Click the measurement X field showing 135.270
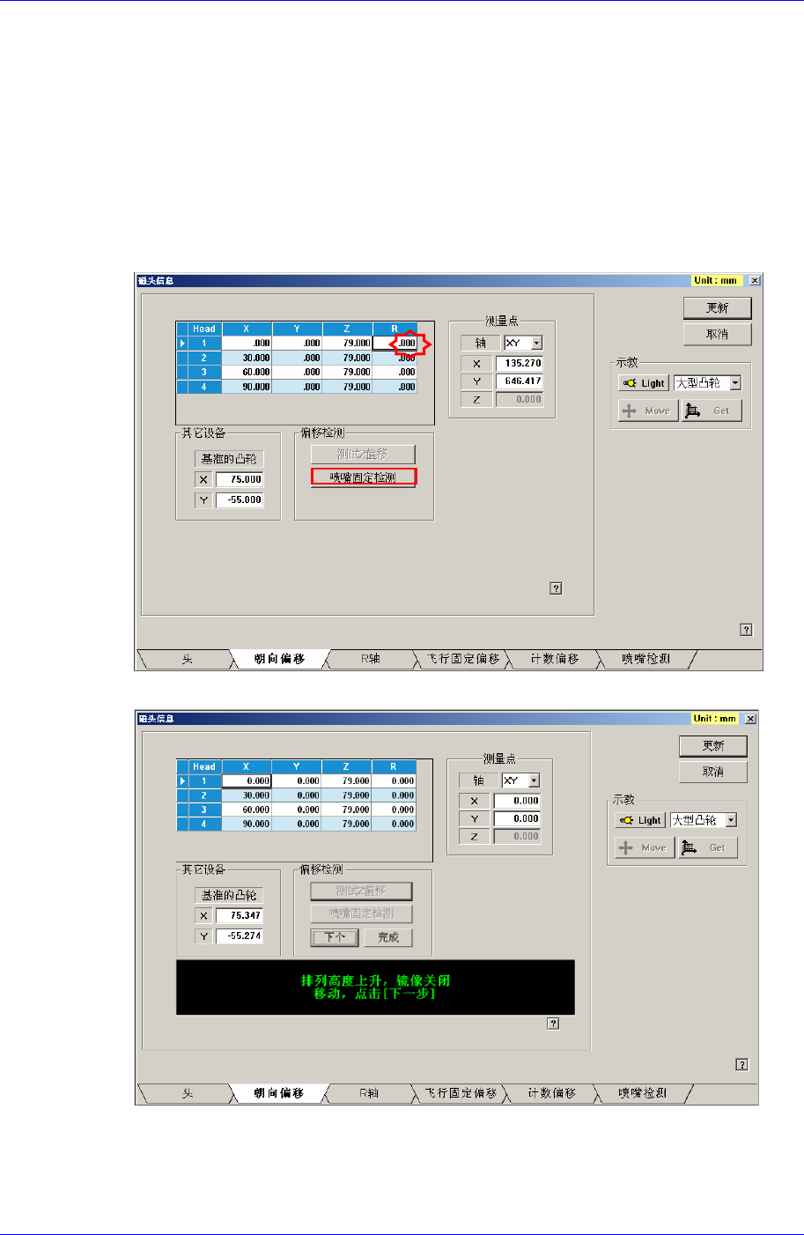Viewport: 804px width, 1235px height. (519, 363)
